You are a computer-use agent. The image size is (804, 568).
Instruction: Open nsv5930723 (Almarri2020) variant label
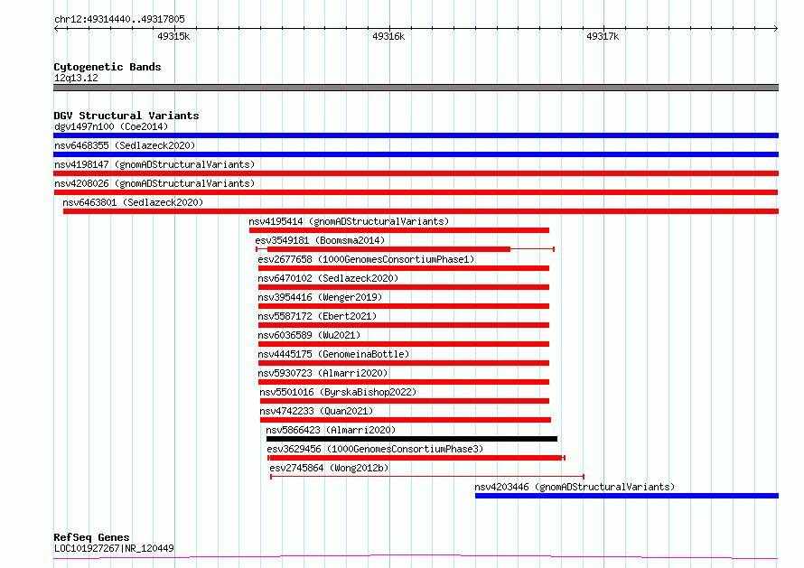[x=323, y=373]
